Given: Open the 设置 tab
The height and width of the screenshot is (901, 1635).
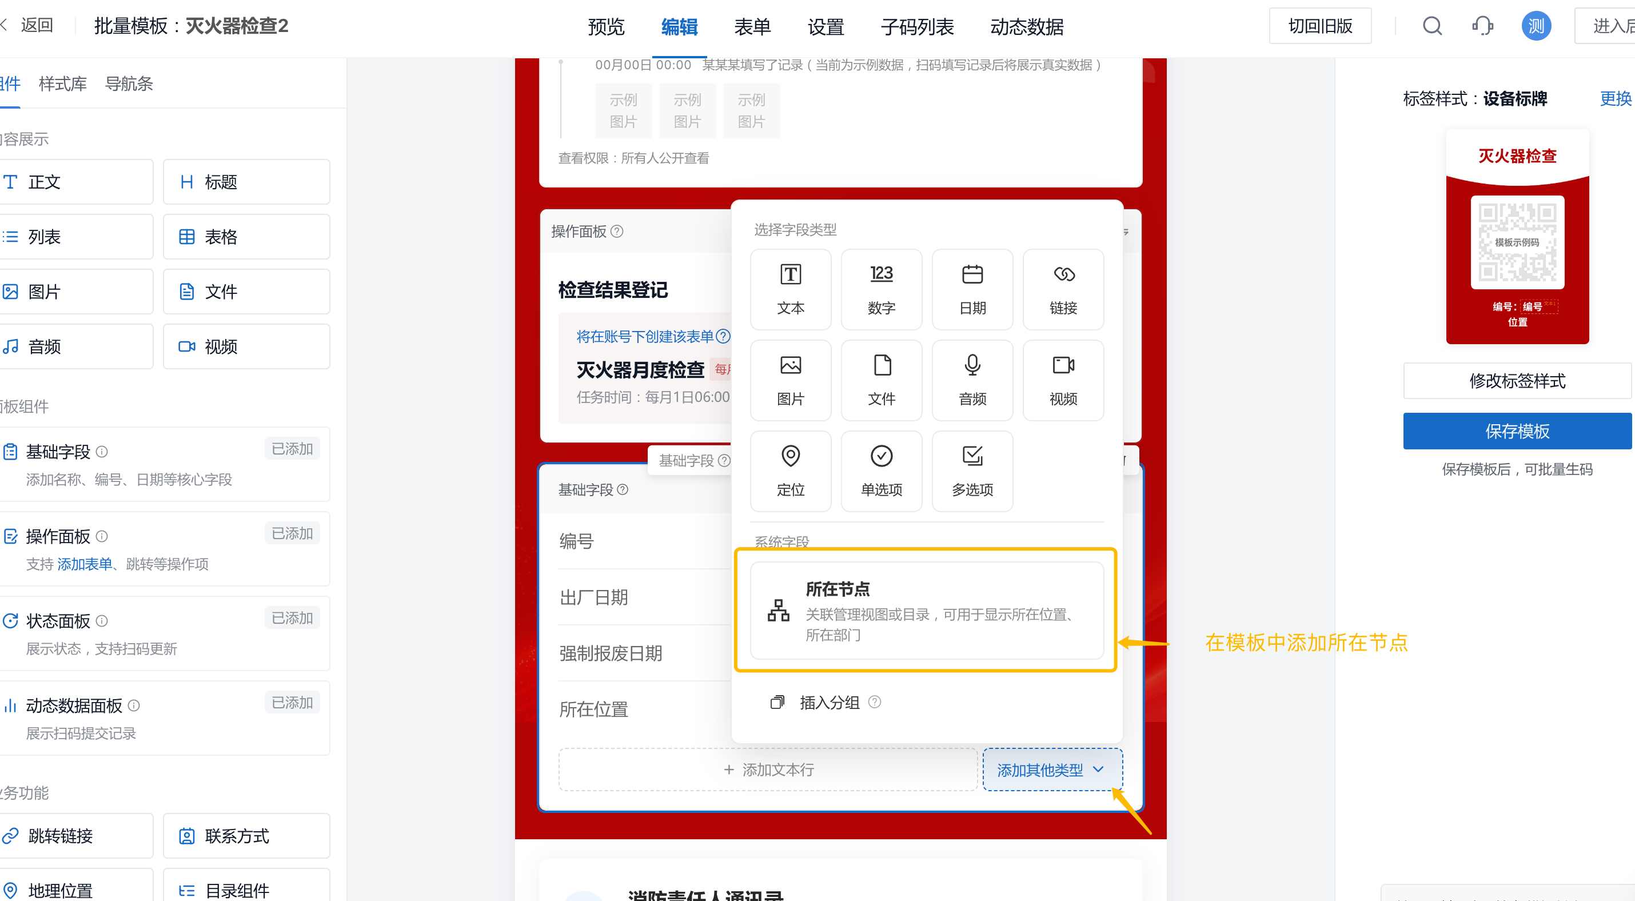Looking at the screenshot, I should coord(825,27).
